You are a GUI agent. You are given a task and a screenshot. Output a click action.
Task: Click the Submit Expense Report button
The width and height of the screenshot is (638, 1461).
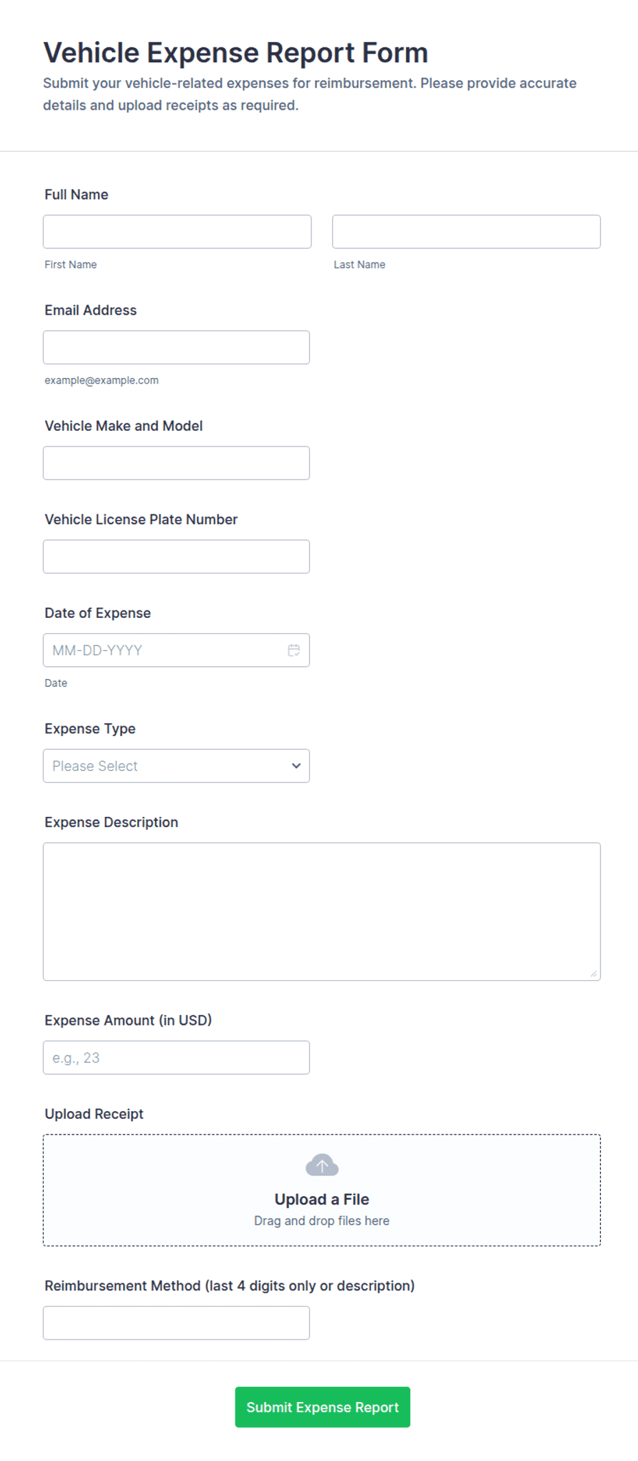click(322, 1407)
